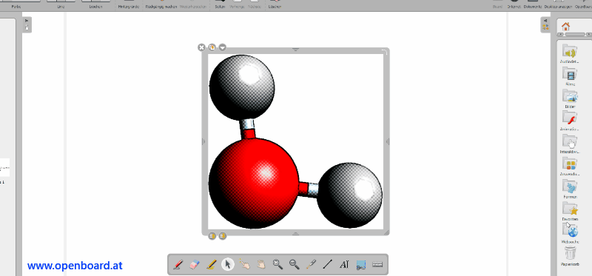592x276 pixels.
Task: Show the virtual keyboard
Action: click(377, 264)
